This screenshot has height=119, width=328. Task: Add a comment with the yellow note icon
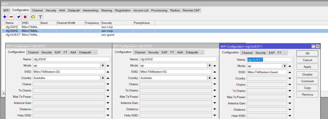[33, 17]
